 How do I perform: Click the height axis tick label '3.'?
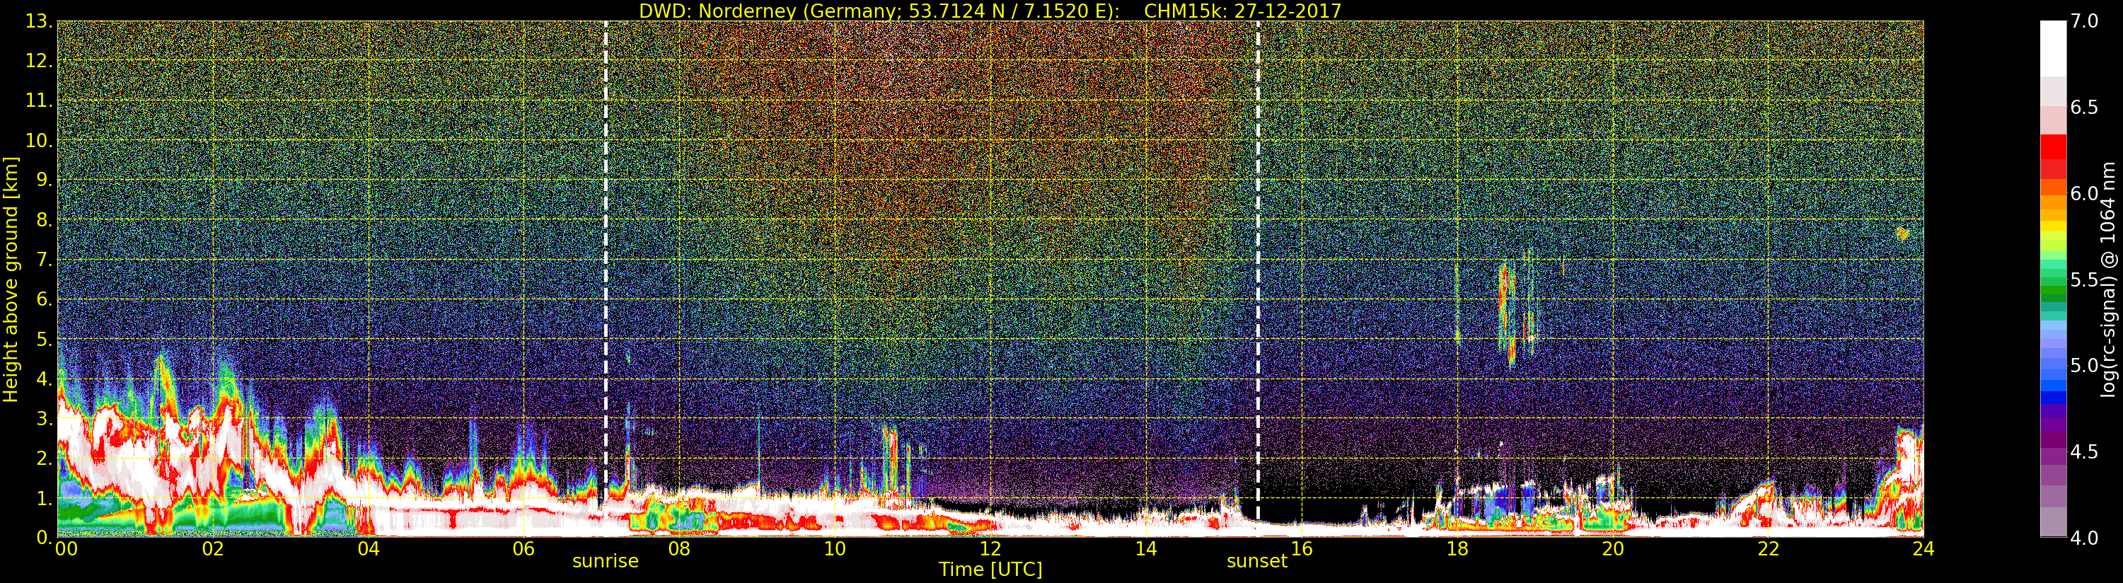coord(45,418)
